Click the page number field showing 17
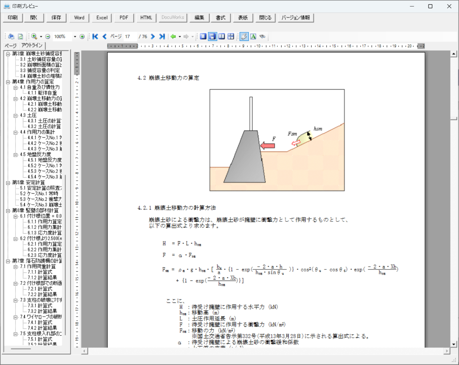This screenshot has width=459, height=365. coord(130,37)
